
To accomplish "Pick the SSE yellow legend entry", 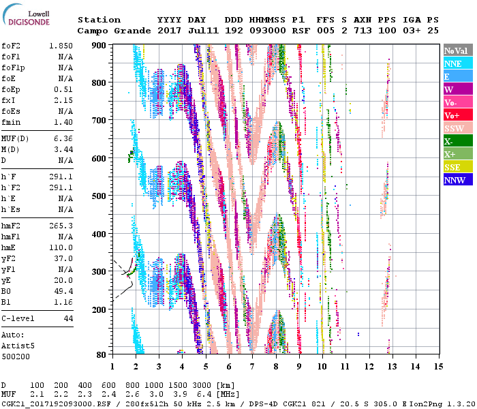I will (457, 167).
